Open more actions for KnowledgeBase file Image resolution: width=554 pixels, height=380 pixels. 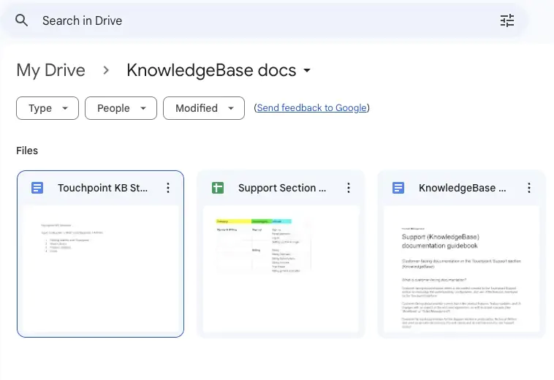click(529, 188)
